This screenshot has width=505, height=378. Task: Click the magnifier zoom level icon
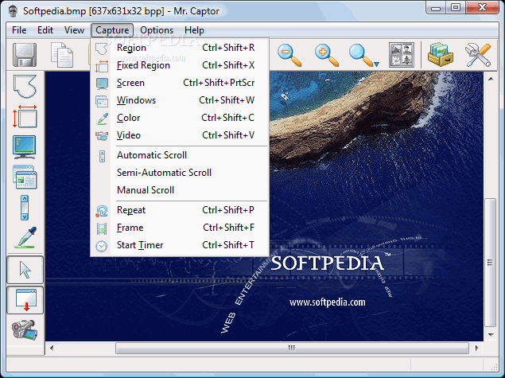(360, 55)
